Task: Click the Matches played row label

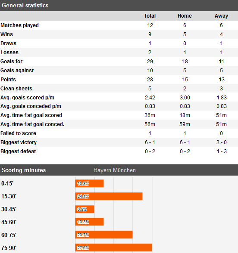Action: coord(19,25)
